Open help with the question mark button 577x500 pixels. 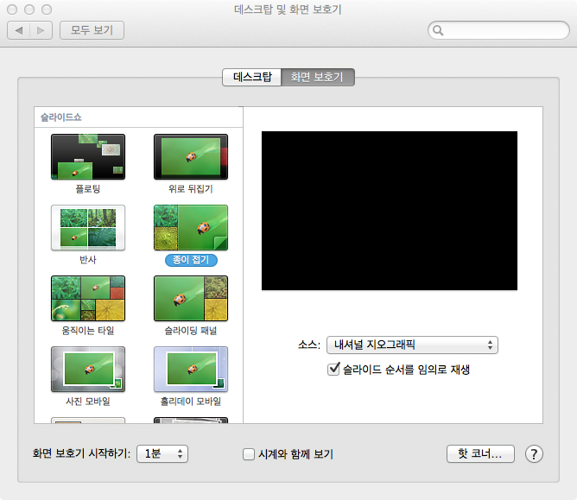coord(534,454)
